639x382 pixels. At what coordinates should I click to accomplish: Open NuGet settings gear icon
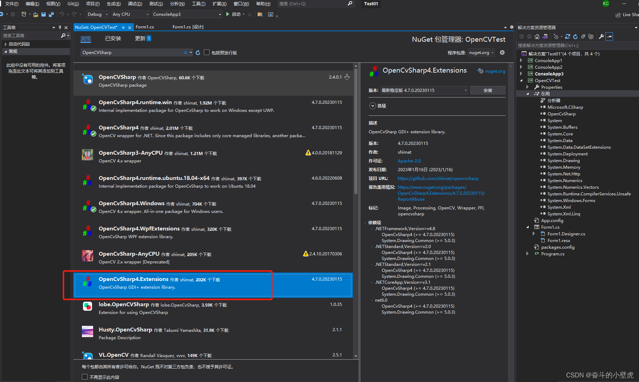[x=502, y=53]
